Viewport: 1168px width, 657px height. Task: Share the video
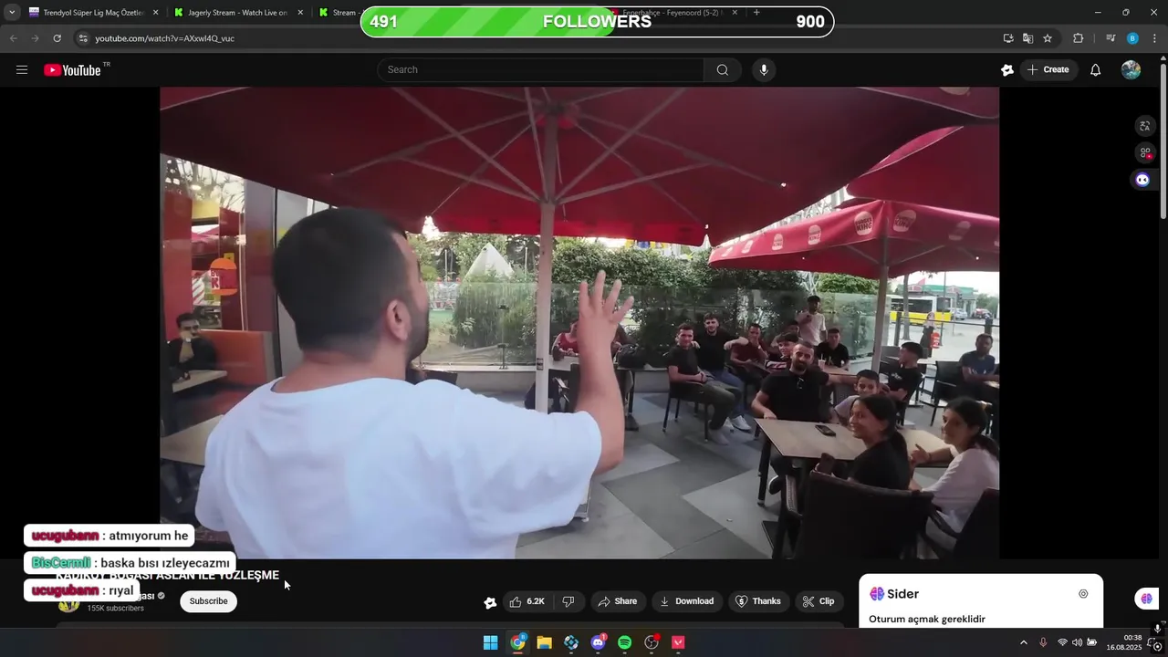point(617,601)
